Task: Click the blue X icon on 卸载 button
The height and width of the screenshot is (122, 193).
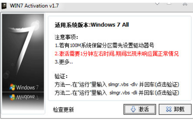Action: tap(169, 109)
